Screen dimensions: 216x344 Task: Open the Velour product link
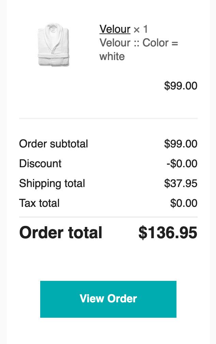point(115,29)
